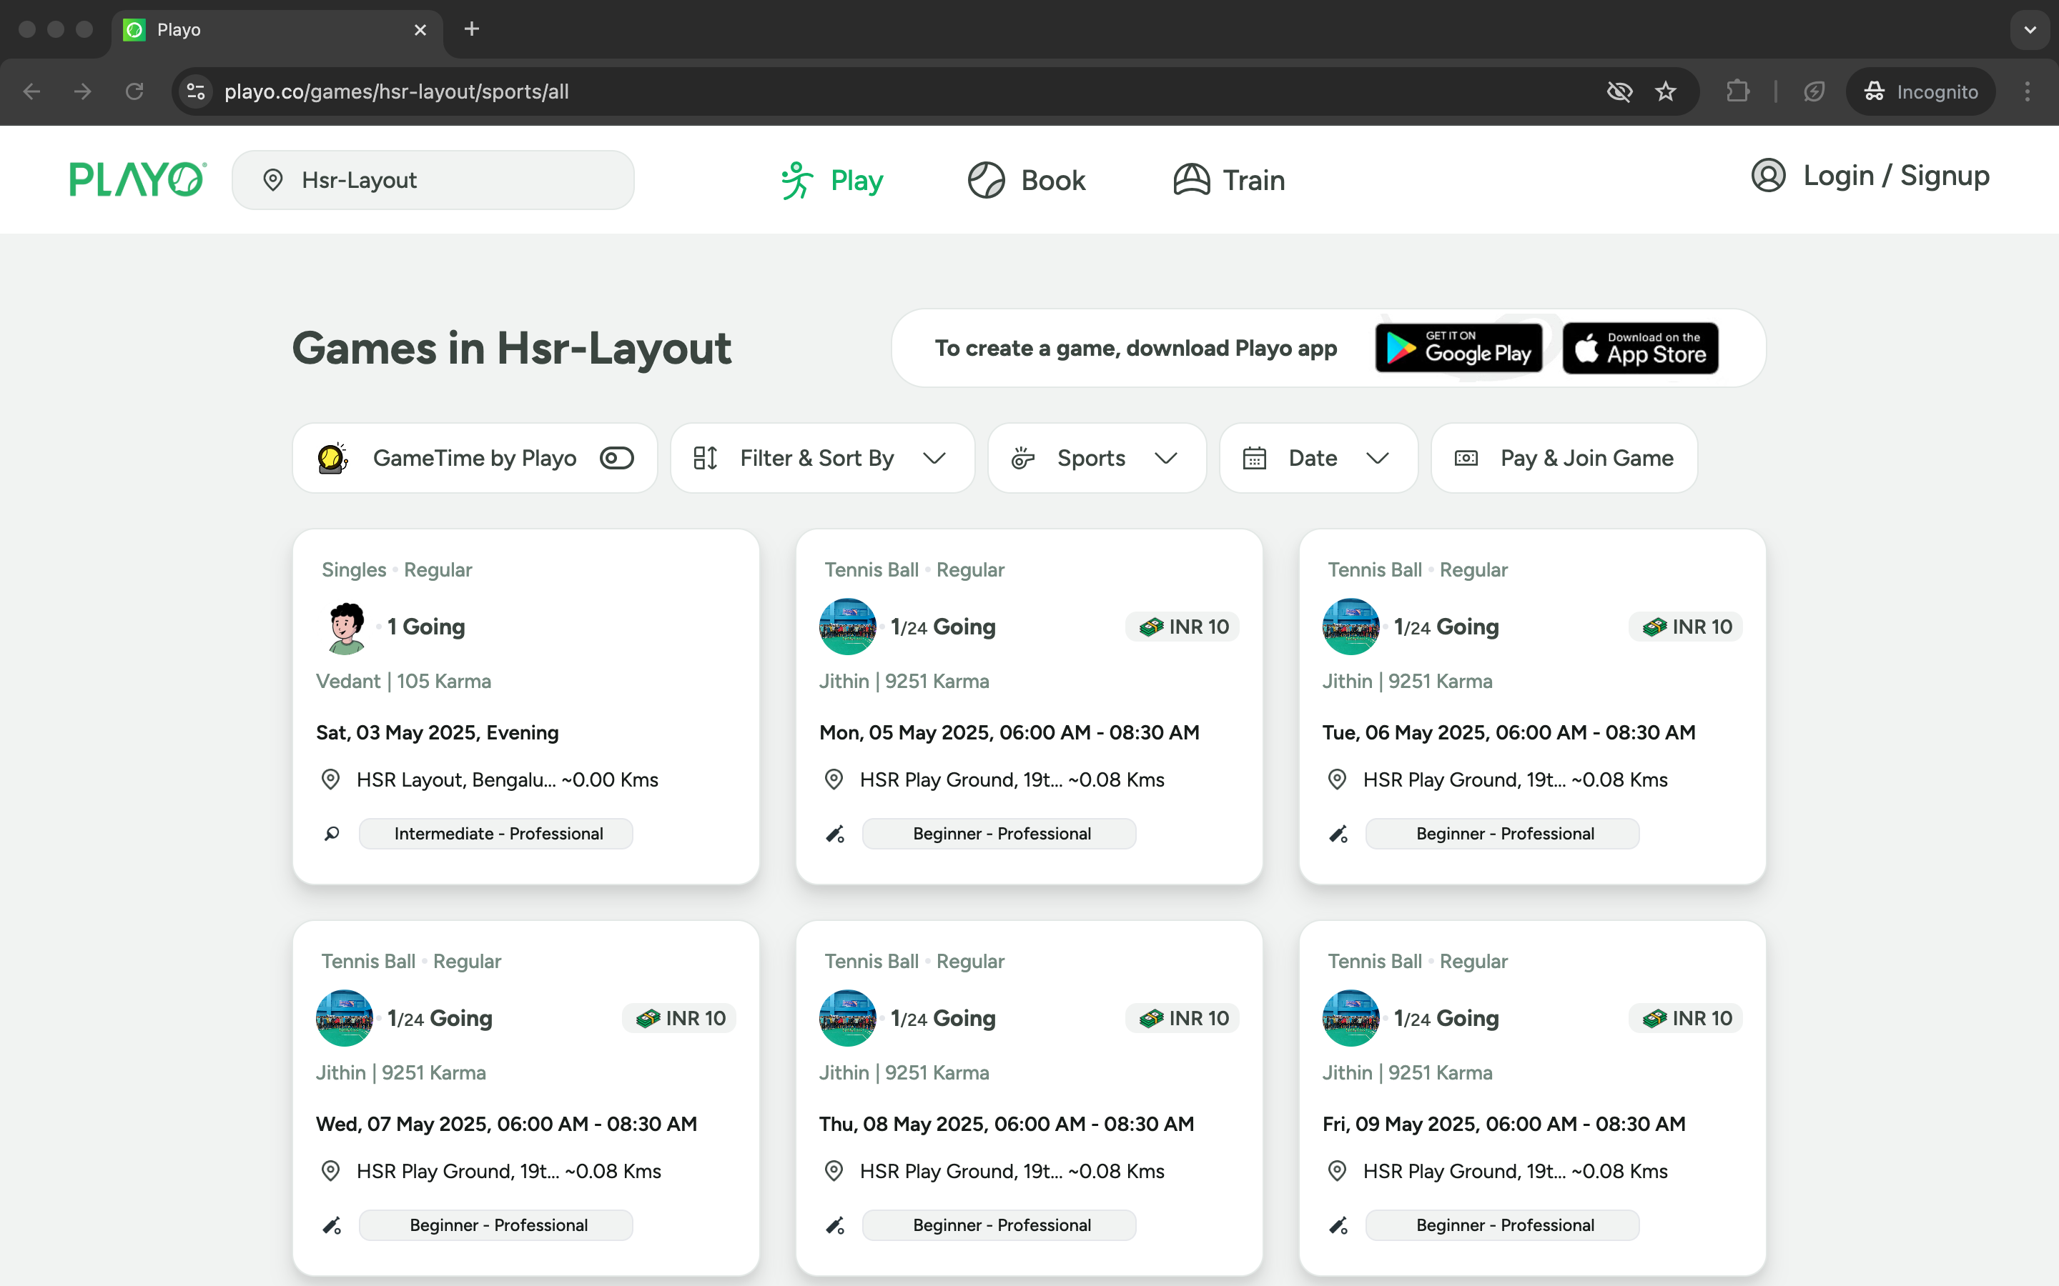Click the tab search dropdown arrow

pyautogui.click(x=2029, y=30)
